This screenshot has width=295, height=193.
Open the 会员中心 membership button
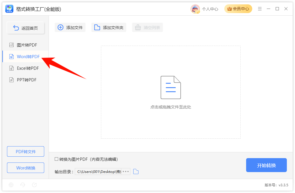tap(238, 9)
